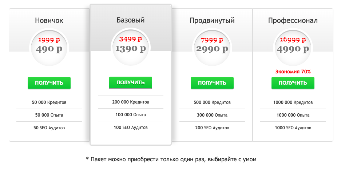Viewport: 341px width, 174px height.
Task: Click the crossed-out 16999 р old price
Action: click(x=293, y=39)
